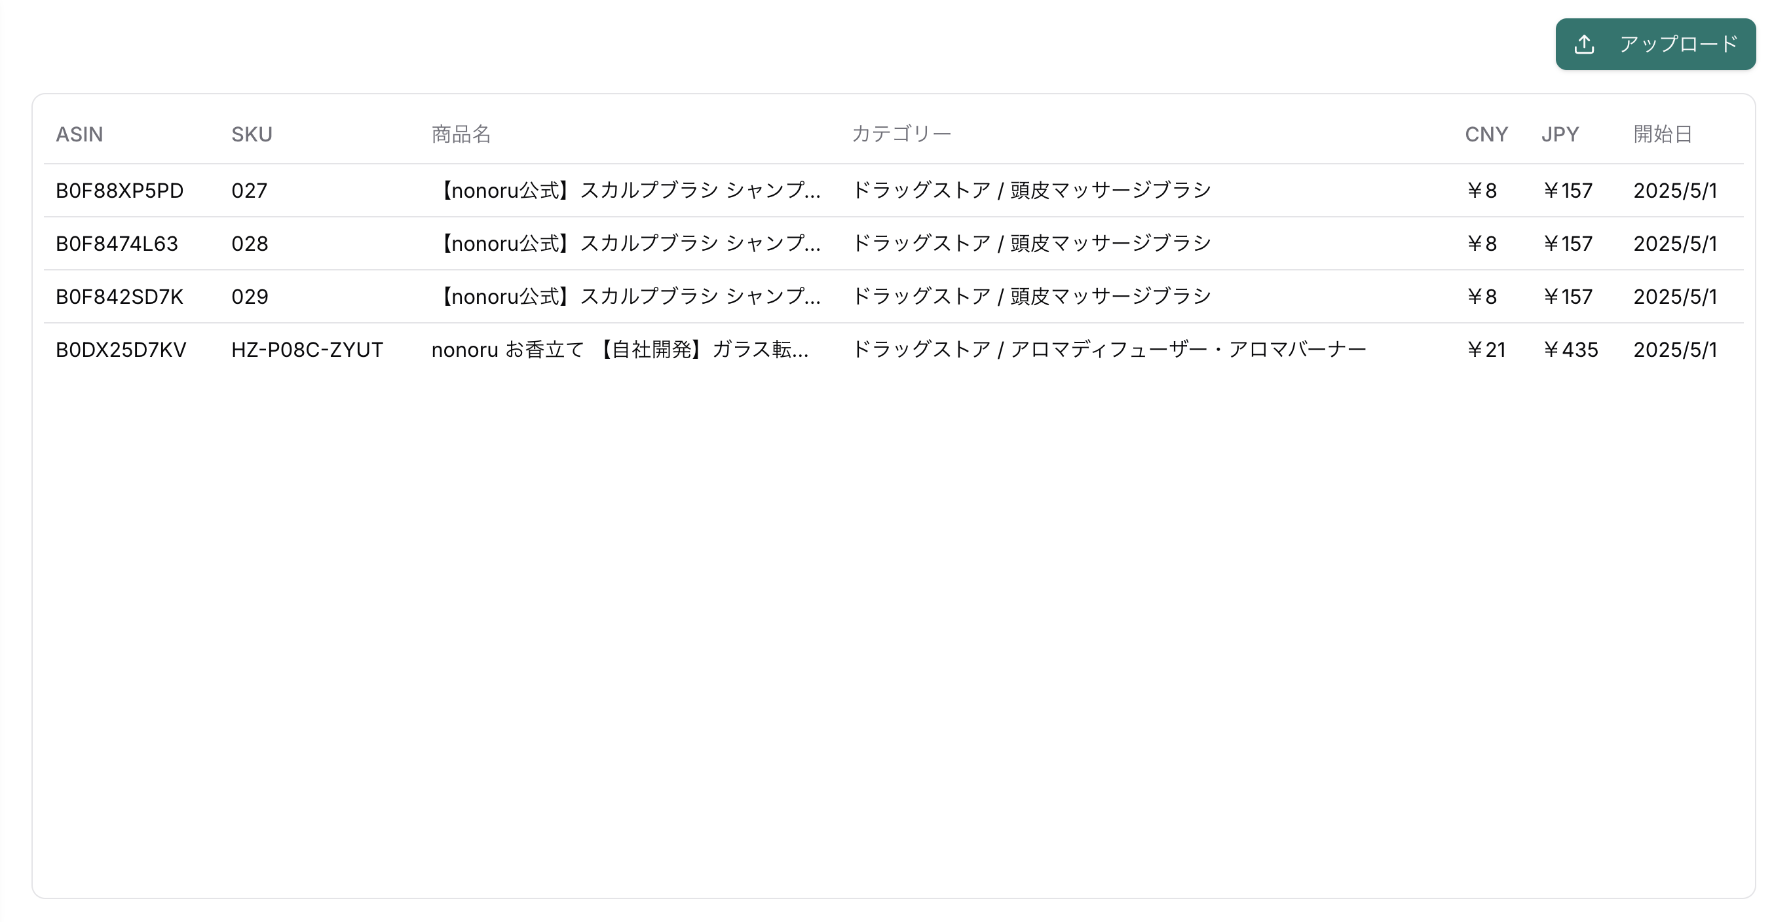Click the nonoru お香立て product name
The height and width of the screenshot is (922, 1791).
[x=619, y=350]
